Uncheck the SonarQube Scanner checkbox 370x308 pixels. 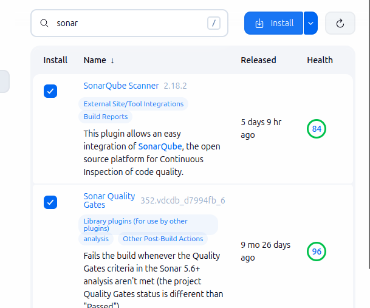coord(50,91)
